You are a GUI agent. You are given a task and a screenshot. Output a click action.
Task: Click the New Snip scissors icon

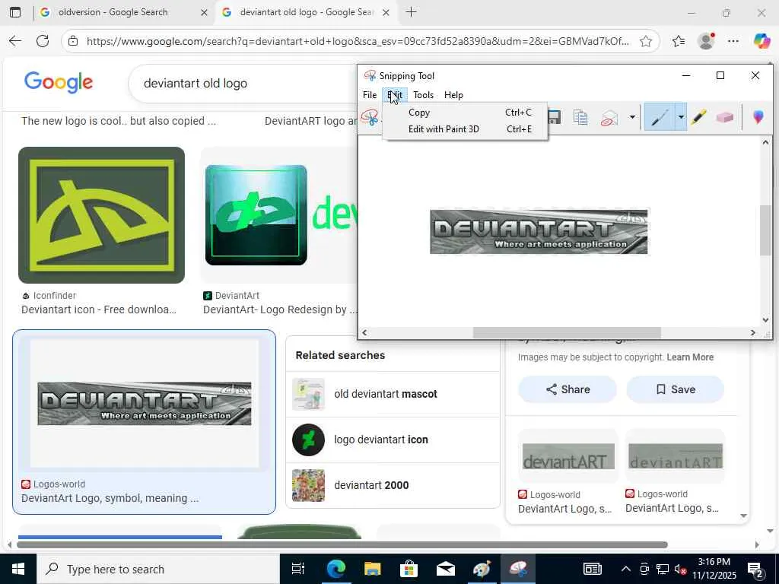pos(370,118)
